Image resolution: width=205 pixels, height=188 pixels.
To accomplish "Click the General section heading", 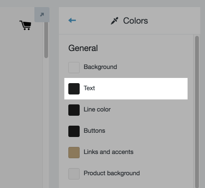I will click(x=83, y=48).
